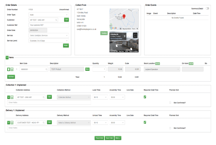This screenshot has width=216, height=145.
Task: Click the Quantity field of item 1
Action: pyautogui.click(x=99, y=69)
